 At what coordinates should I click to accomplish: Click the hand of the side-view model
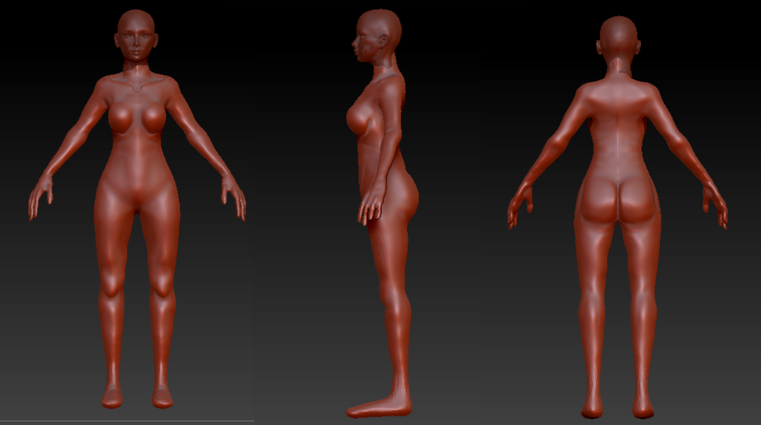point(371,209)
